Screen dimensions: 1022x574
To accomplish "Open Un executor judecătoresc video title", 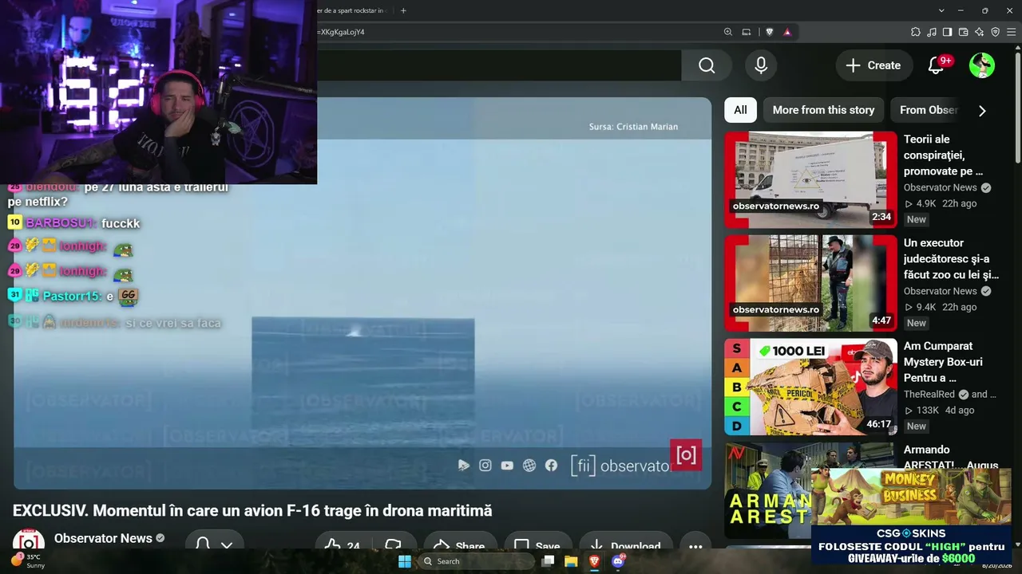I will (951, 258).
